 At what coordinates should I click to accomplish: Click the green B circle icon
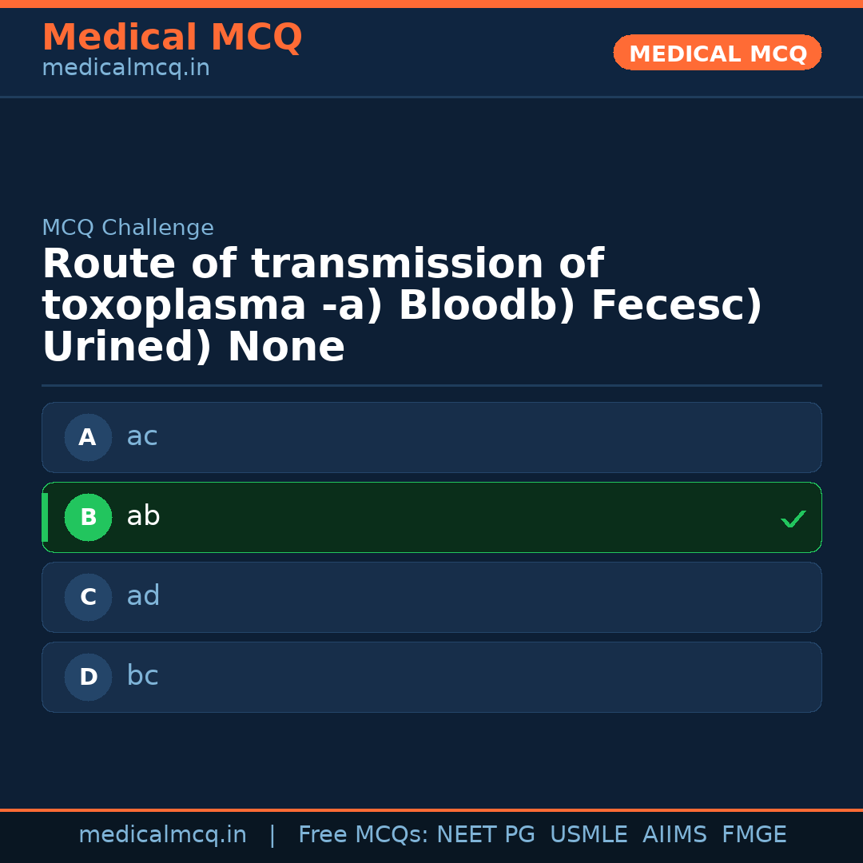tap(88, 517)
